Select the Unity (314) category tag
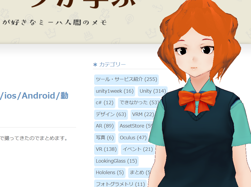 pos(153,91)
